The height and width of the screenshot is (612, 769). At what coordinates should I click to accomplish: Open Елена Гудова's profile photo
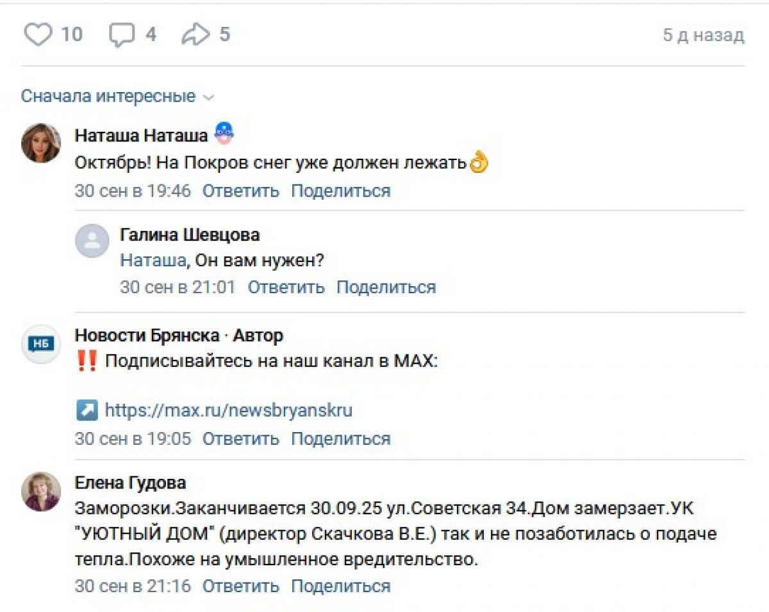(41, 491)
